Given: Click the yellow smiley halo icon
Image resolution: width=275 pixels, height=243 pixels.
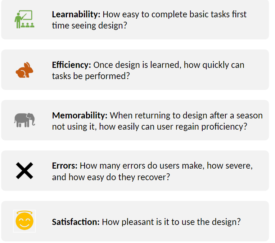Looking at the screenshot, I should pyautogui.click(x=24, y=221).
